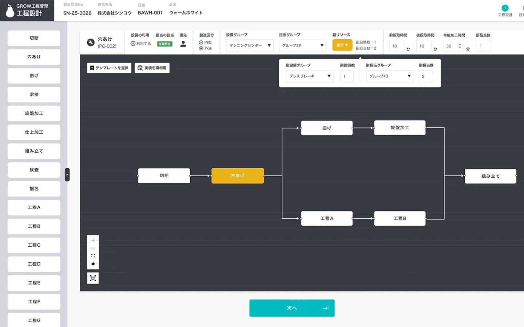Click the GROW pear logo icon

(10, 11)
